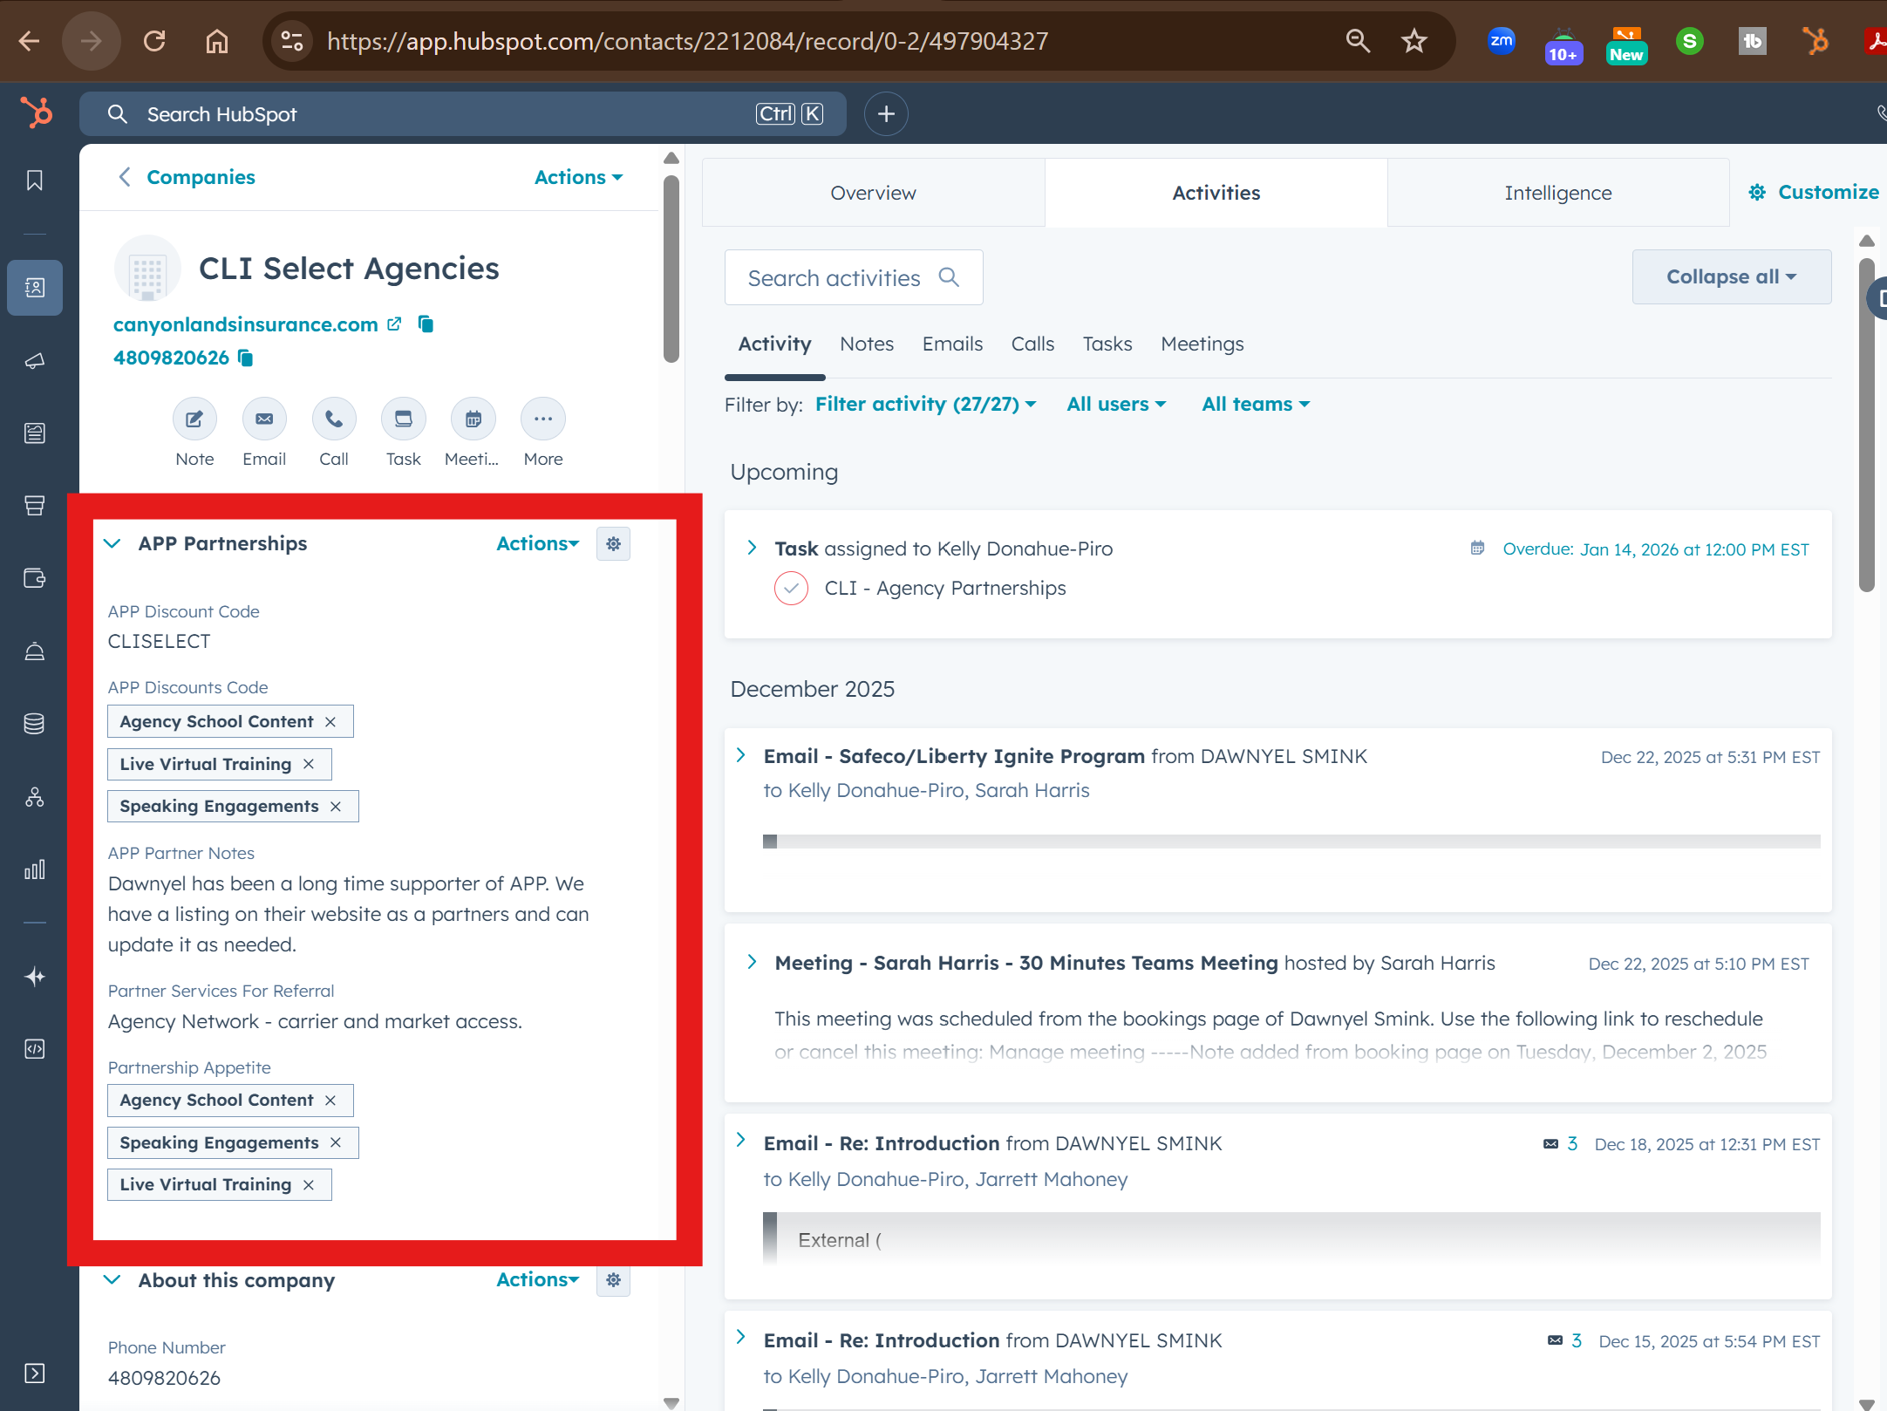Open the bookmarks icon in left sidebar
Image resolution: width=1887 pixels, height=1411 pixels.
[35, 181]
